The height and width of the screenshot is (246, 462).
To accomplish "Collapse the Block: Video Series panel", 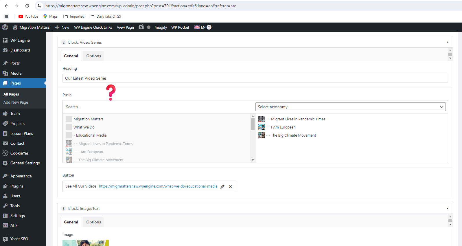I will pos(447,42).
